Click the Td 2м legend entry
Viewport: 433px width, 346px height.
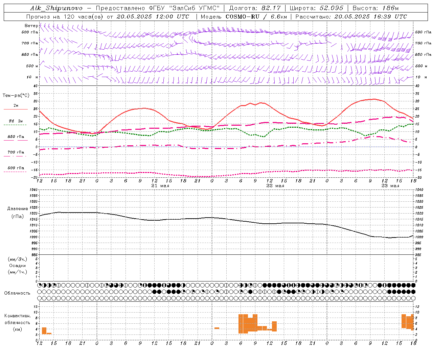click(16, 121)
